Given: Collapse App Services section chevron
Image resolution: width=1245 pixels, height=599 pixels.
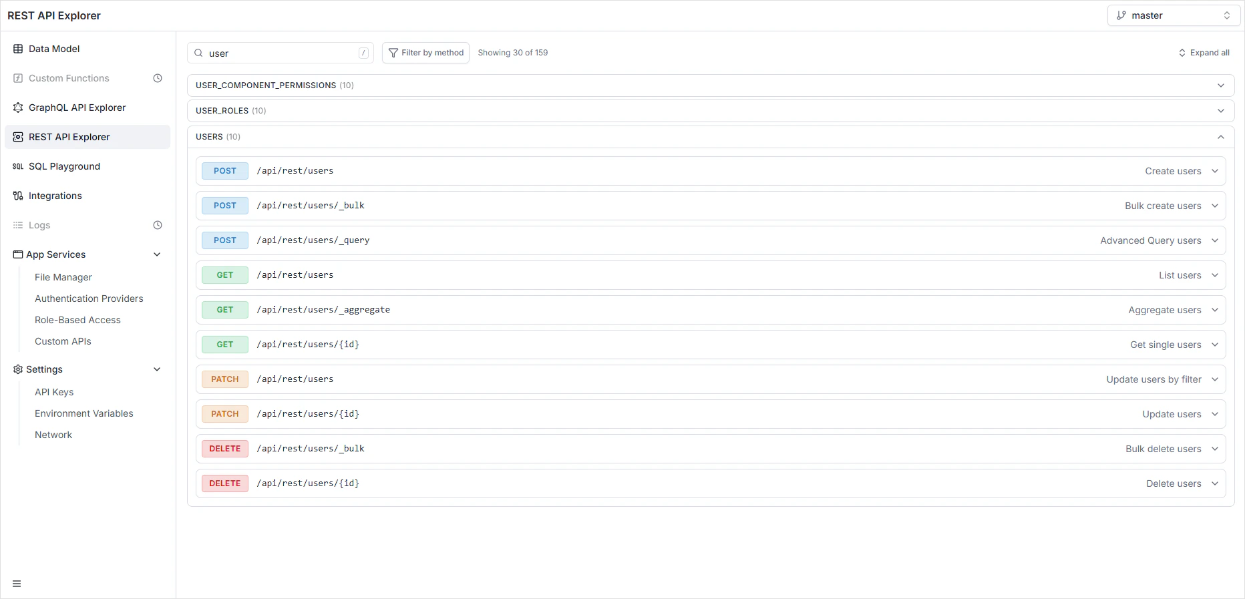Looking at the screenshot, I should [157, 254].
